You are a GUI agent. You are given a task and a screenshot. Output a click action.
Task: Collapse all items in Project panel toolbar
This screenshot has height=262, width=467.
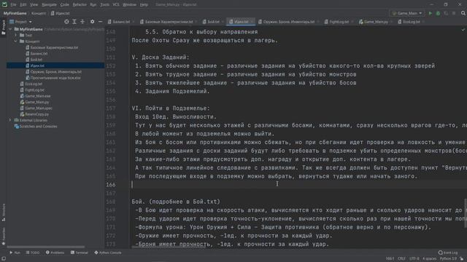pyautogui.click(x=82, y=22)
